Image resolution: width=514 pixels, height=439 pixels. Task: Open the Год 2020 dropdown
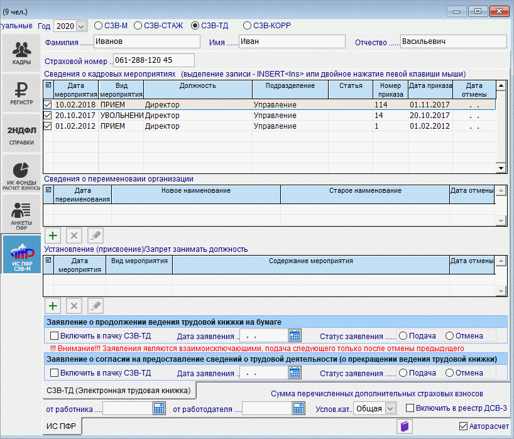tap(81, 26)
